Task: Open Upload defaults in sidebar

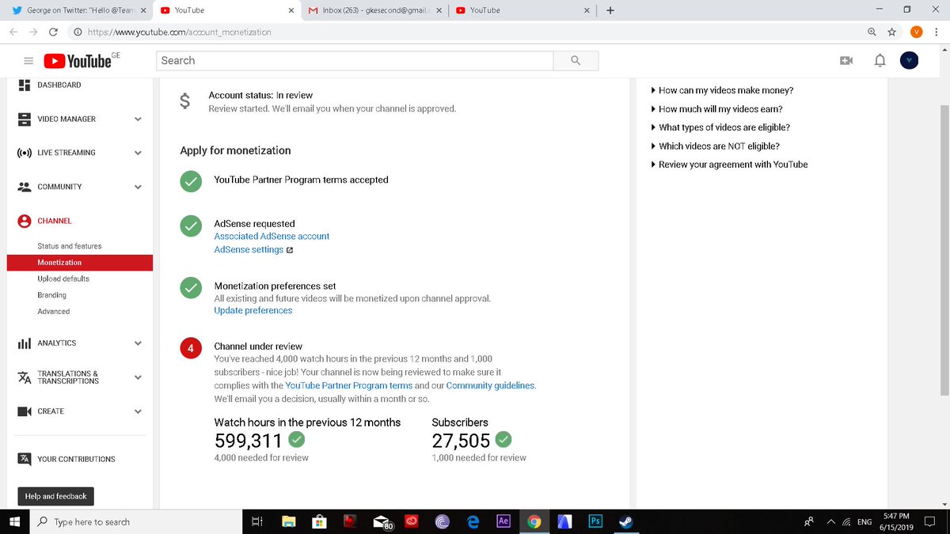Action: (x=63, y=278)
